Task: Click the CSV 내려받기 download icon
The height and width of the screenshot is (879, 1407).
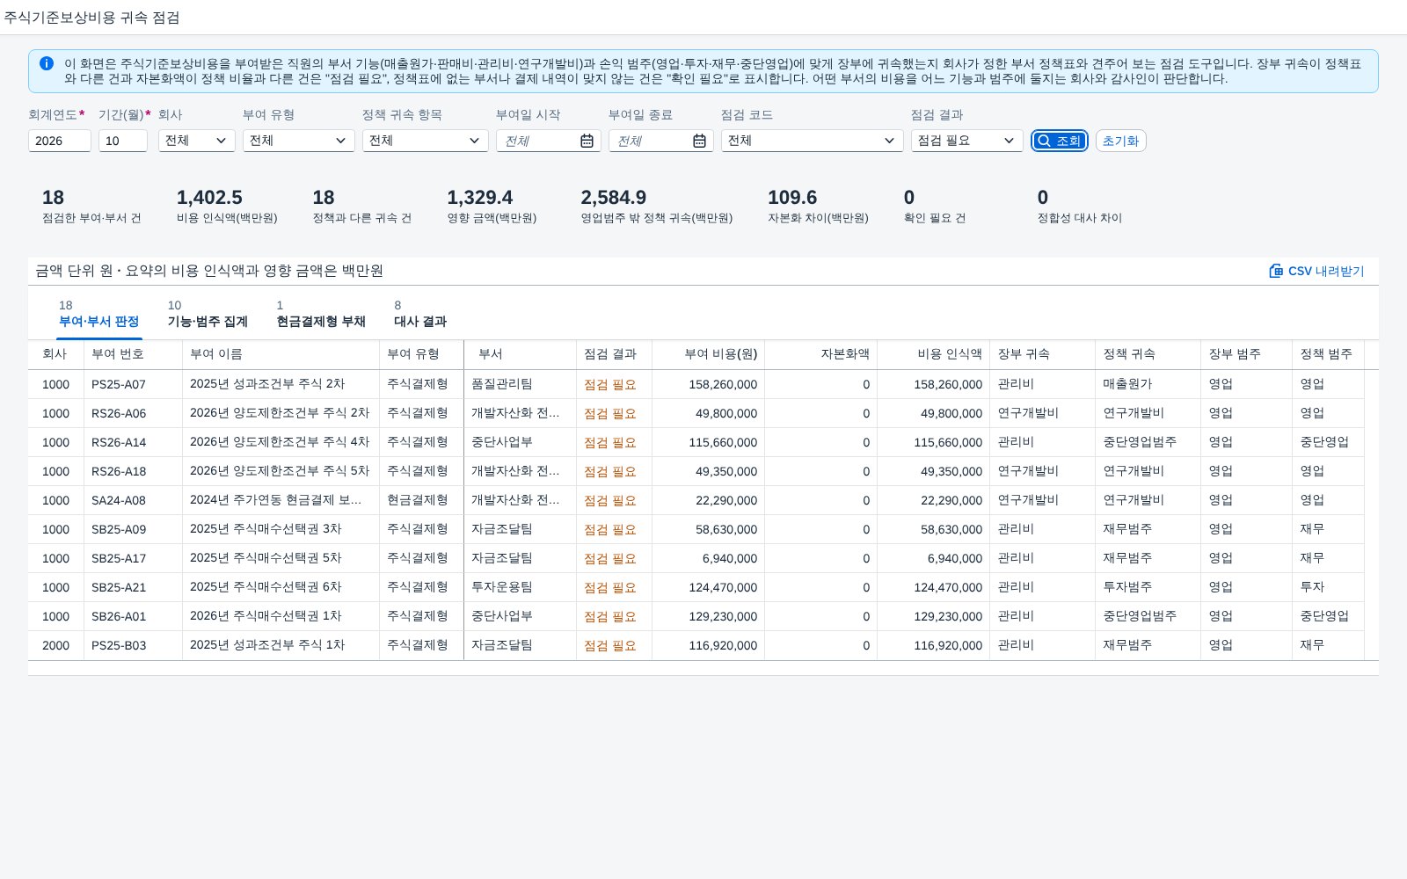Action: pyautogui.click(x=1276, y=271)
